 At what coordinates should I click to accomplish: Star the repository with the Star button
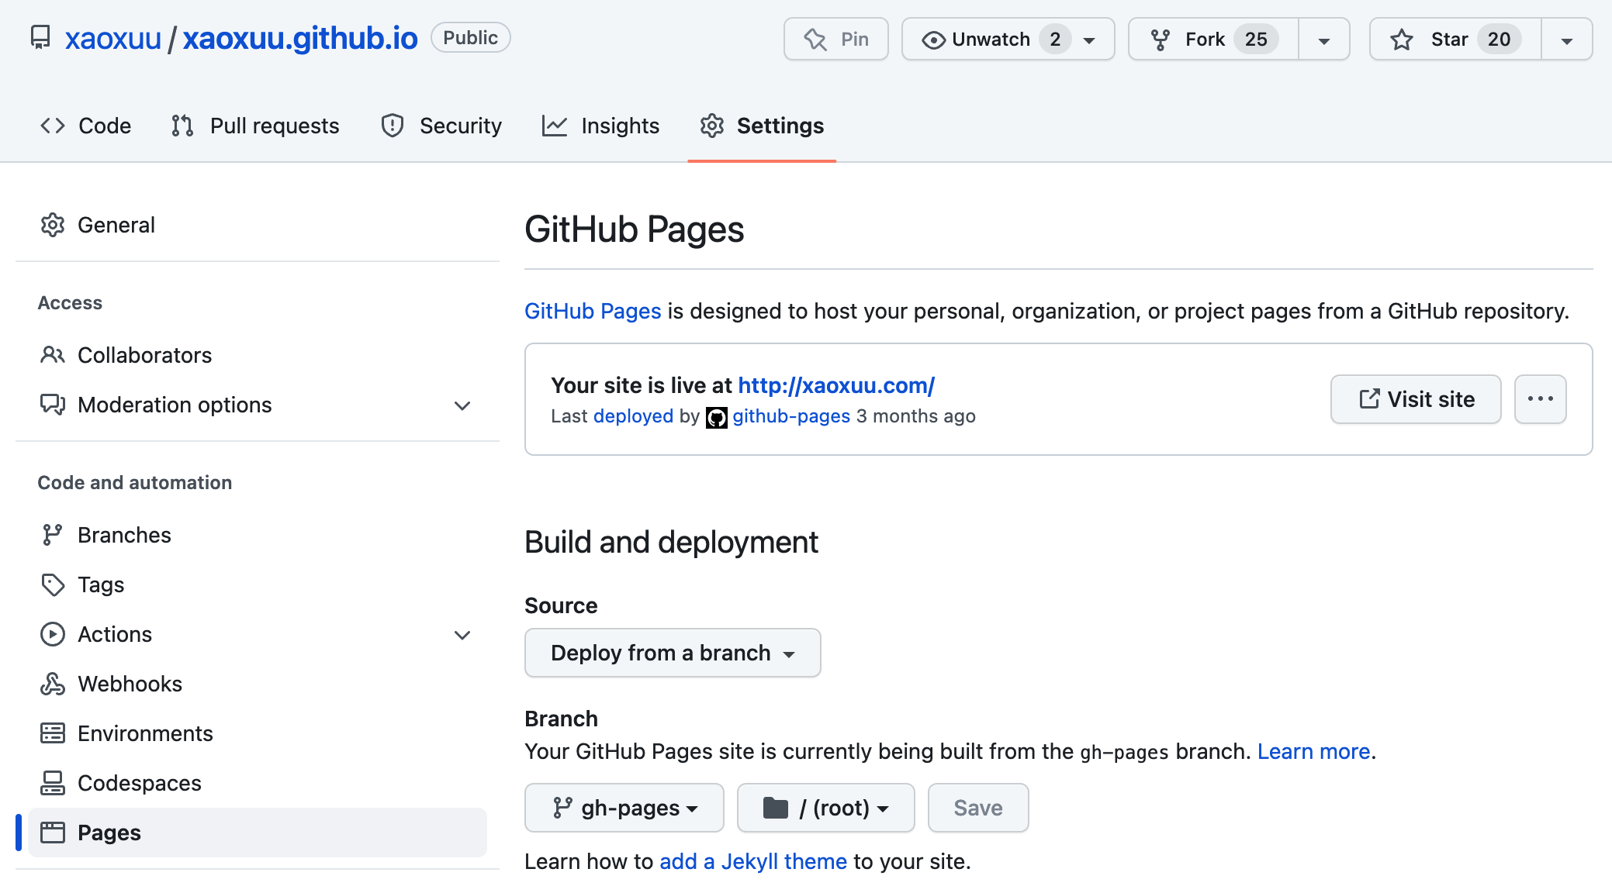1455,39
